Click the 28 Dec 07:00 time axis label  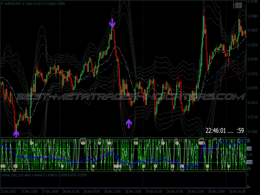point(92,192)
